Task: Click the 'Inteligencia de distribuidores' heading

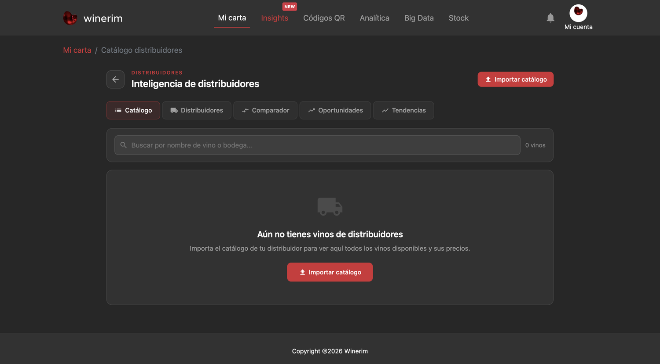Action: [x=195, y=84]
